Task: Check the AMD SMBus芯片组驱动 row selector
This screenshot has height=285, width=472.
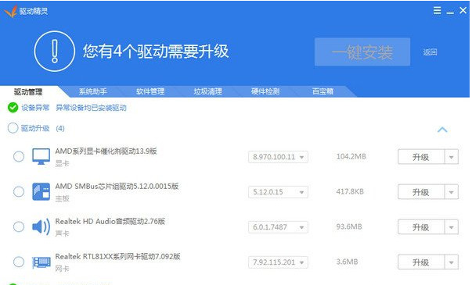Action: coord(19,191)
